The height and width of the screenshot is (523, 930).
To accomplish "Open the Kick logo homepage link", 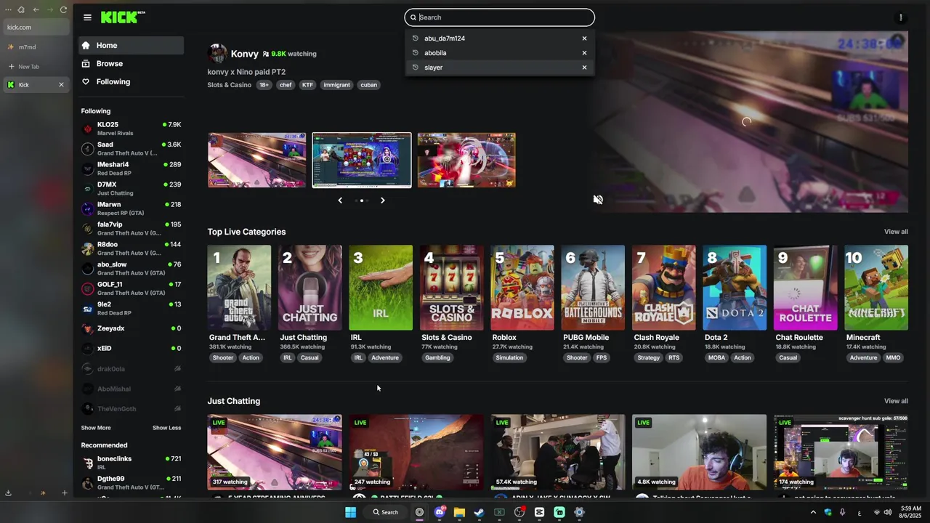I will pyautogui.click(x=123, y=17).
